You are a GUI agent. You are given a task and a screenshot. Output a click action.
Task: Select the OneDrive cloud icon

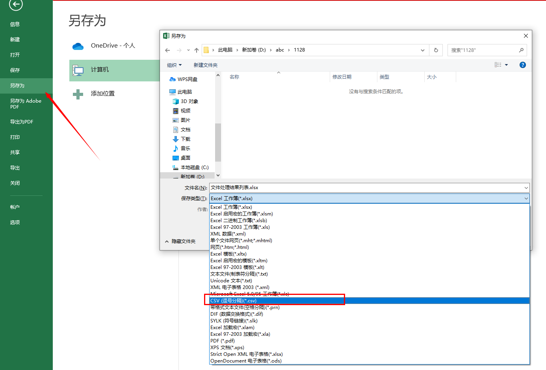pyautogui.click(x=78, y=46)
